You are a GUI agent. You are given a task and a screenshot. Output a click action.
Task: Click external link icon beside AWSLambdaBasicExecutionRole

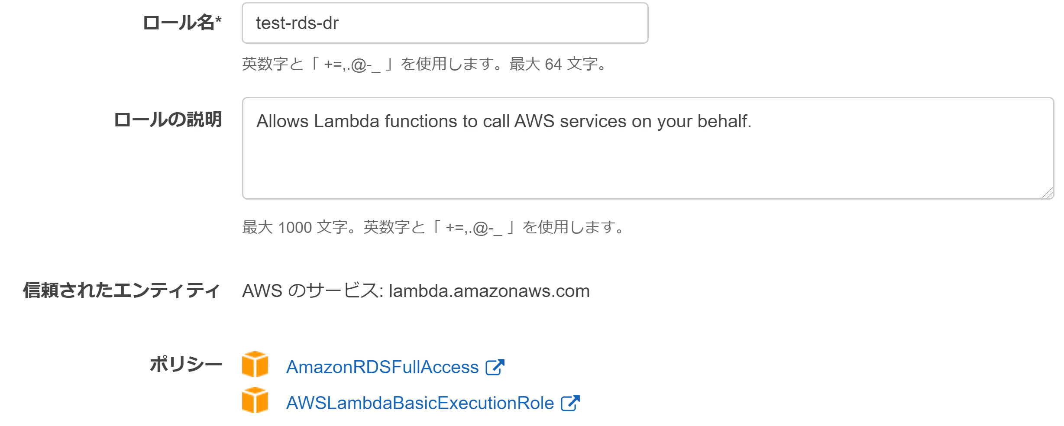click(570, 403)
